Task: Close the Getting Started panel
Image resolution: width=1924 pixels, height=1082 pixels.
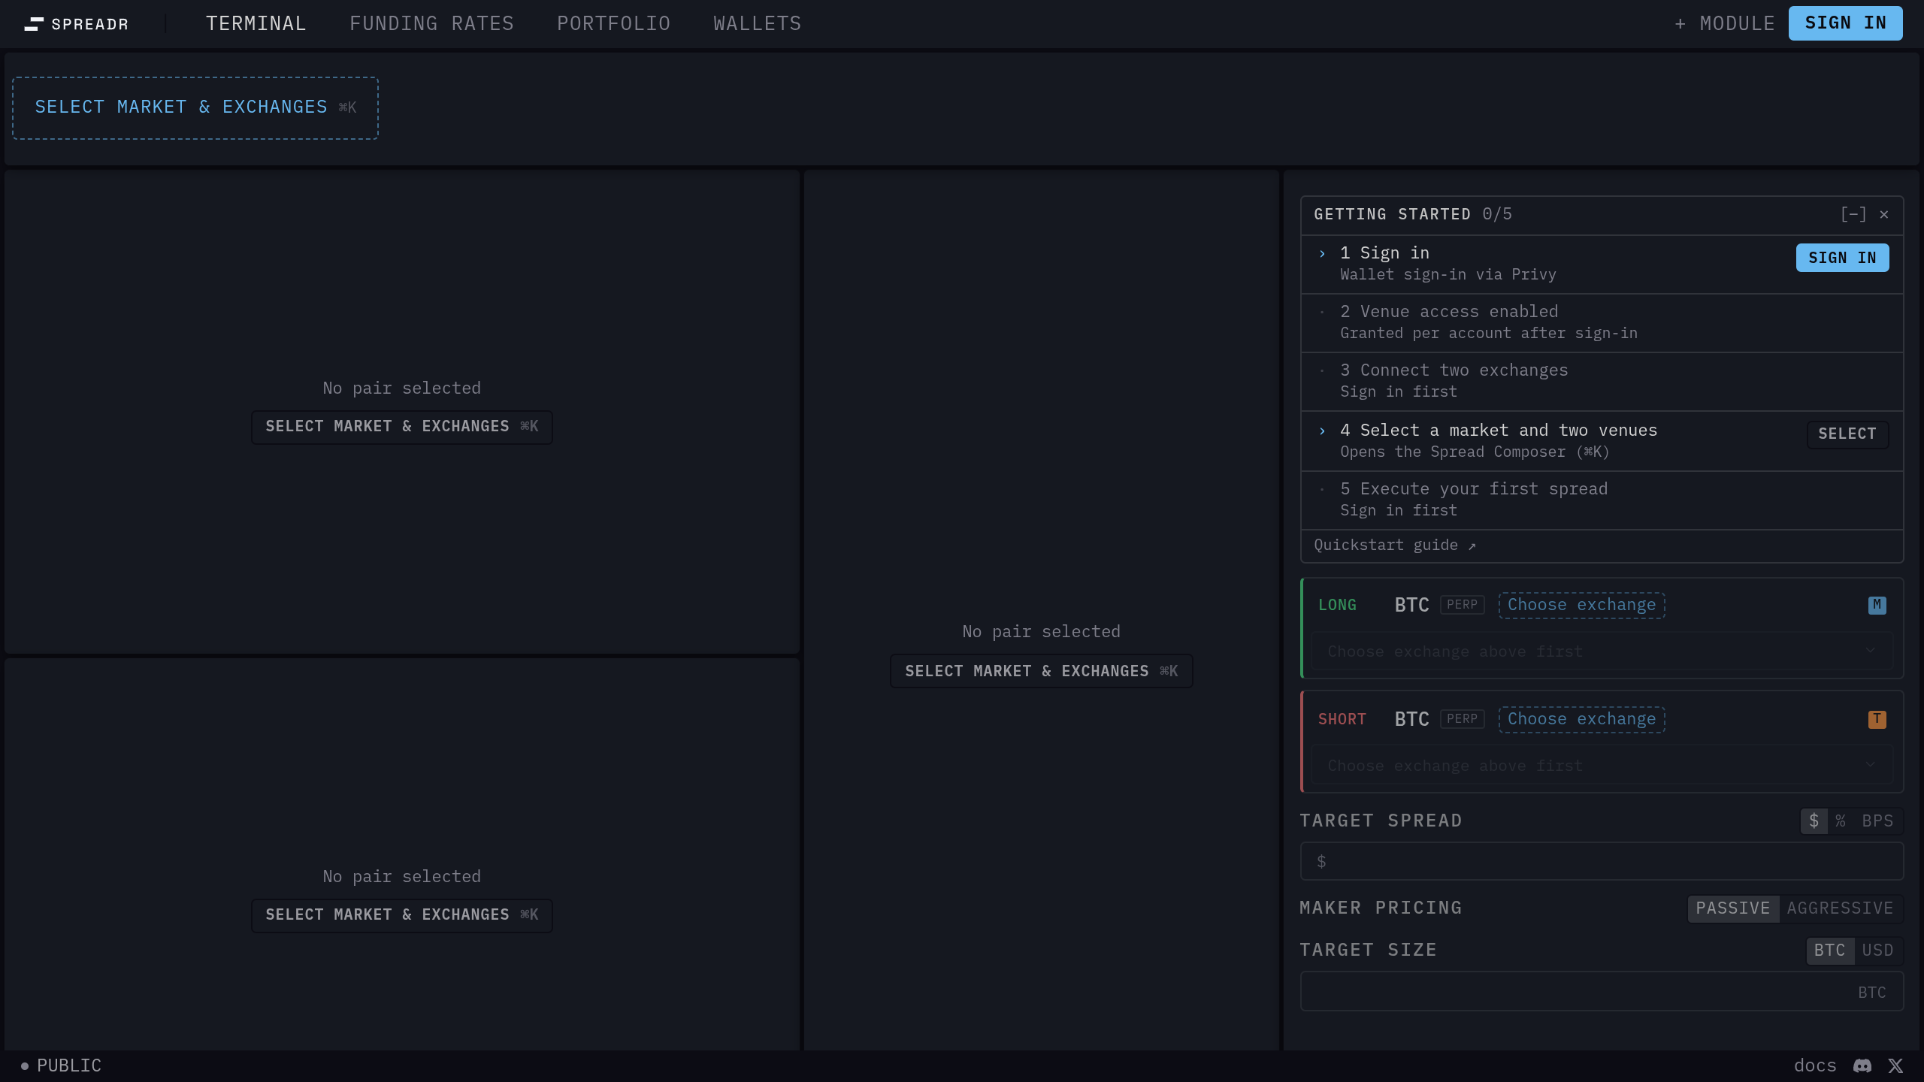Action: click(1884, 214)
